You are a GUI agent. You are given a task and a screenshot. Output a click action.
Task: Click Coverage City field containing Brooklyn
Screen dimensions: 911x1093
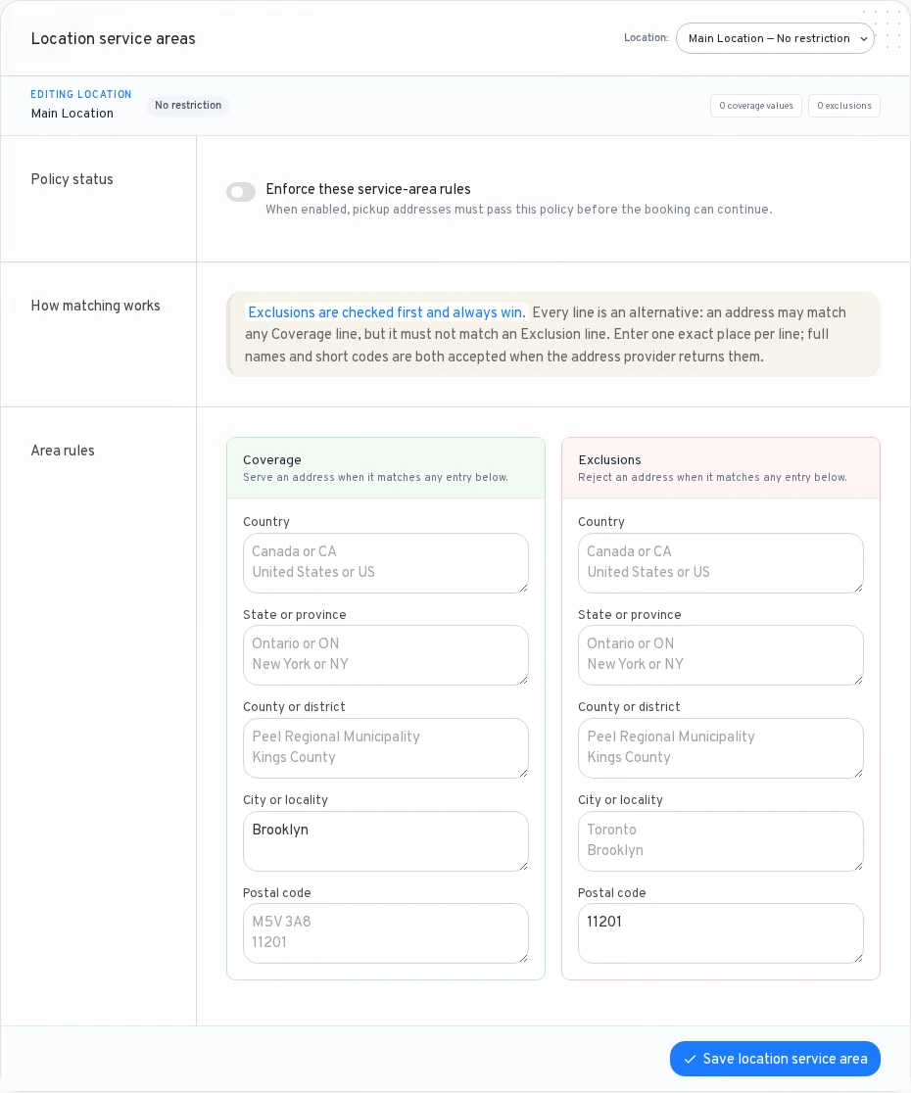click(385, 841)
